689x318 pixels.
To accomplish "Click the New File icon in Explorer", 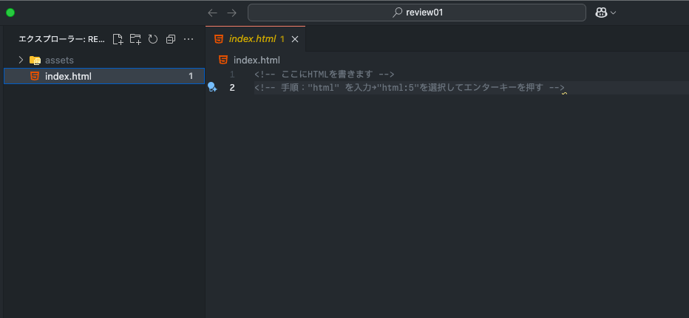I will click(118, 39).
